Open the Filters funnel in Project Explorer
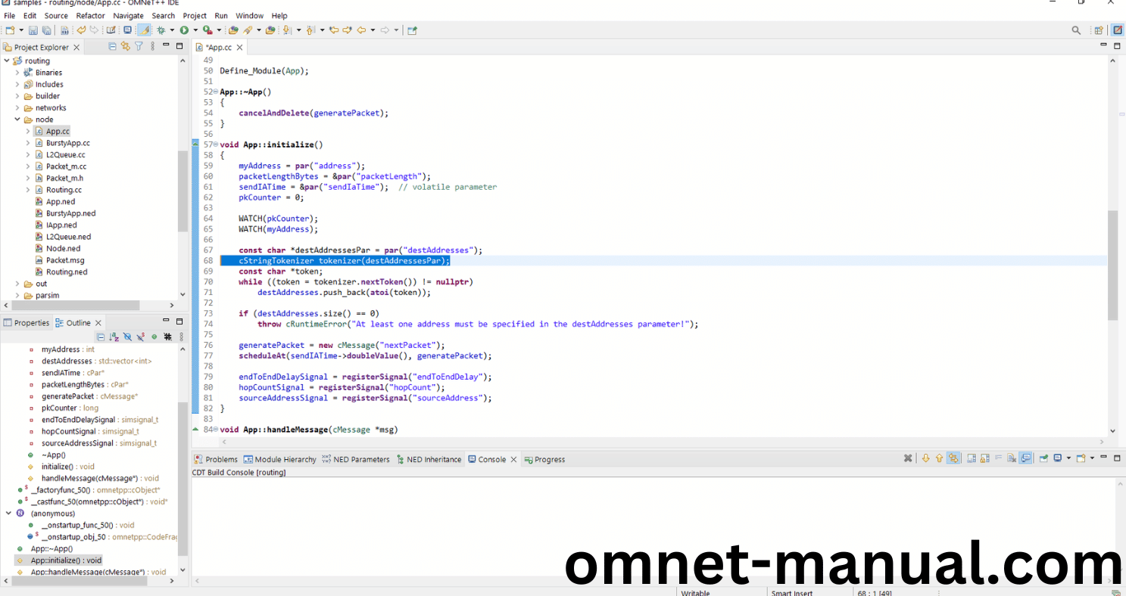This screenshot has width=1126, height=596. (x=138, y=46)
